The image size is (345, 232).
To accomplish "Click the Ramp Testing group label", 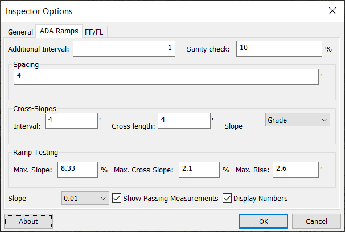I will coord(35,153).
